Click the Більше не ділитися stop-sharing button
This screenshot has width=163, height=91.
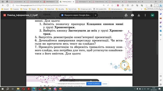(94, 84)
